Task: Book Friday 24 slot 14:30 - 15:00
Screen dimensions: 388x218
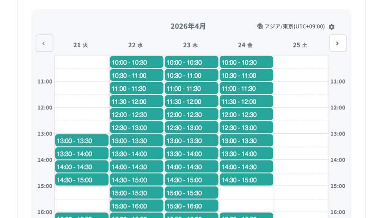Action: [246, 180]
